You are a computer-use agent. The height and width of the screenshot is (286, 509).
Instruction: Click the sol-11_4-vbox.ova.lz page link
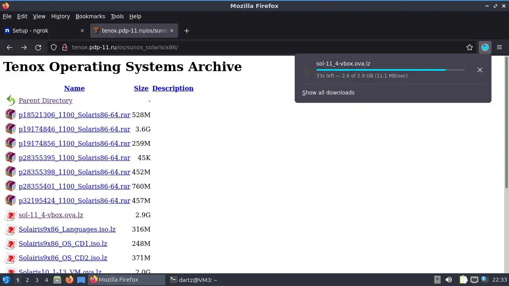(x=51, y=215)
